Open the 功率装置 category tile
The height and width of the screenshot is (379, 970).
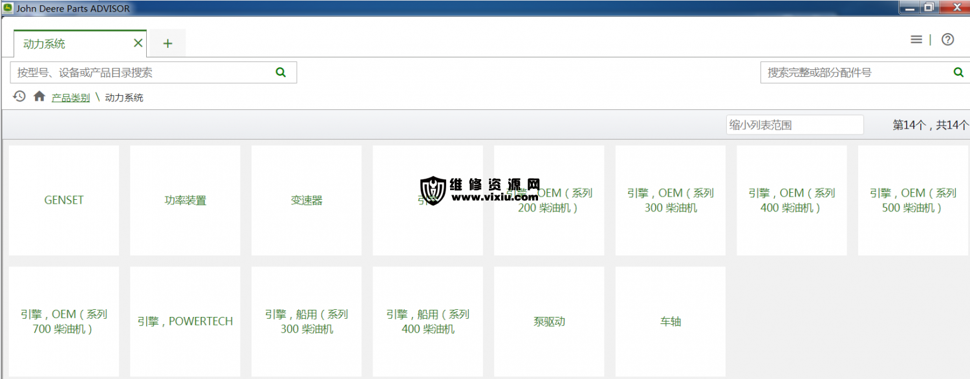click(x=185, y=200)
